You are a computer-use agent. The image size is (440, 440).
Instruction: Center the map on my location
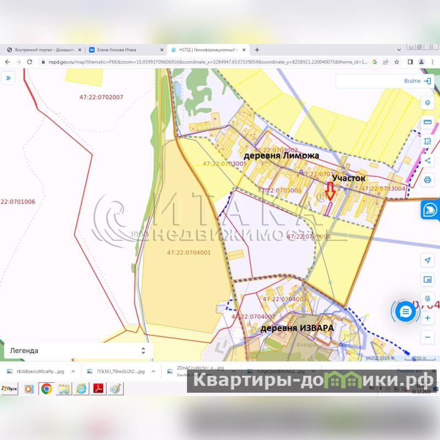point(427,260)
